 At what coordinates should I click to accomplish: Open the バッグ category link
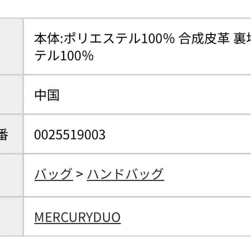tap(53, 174)
